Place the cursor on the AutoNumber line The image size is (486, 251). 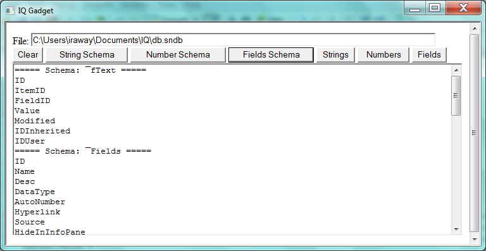[x=40, y=202]
